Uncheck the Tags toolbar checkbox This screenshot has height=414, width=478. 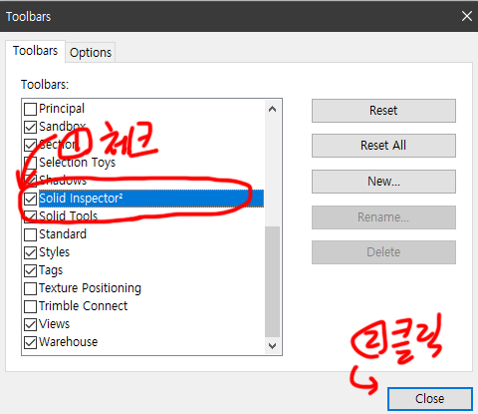30,270
